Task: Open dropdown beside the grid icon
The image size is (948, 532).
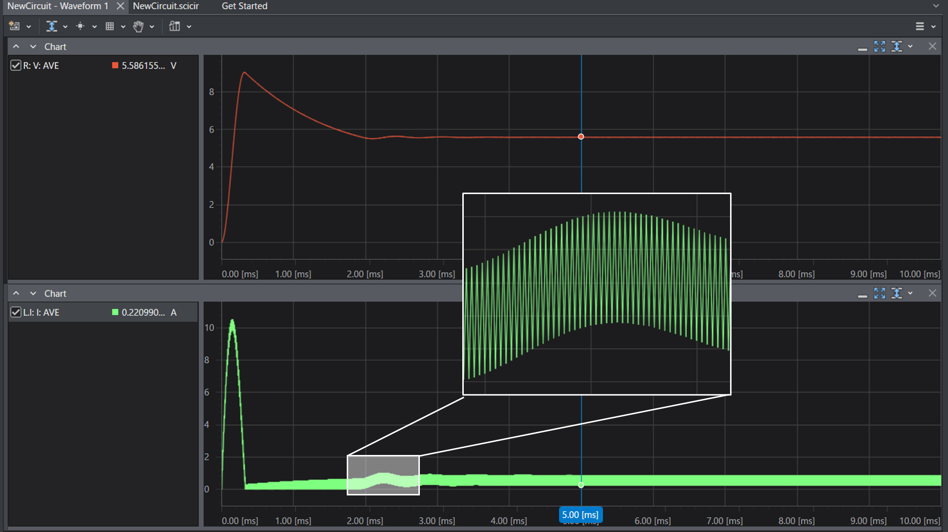Action: pyautogui.click(x=123, y=27)
